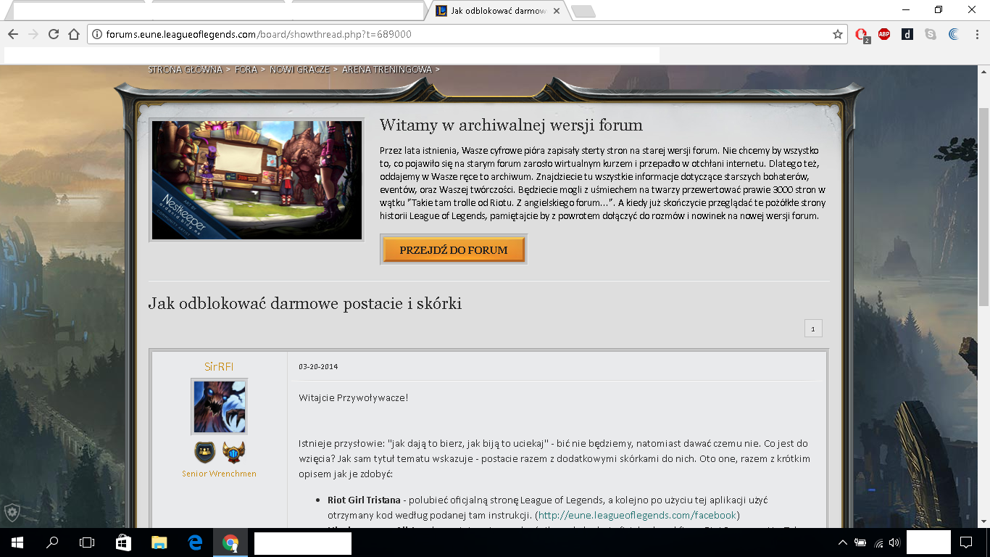
Task: Click heading 'Witamy w archiwalnej wersji forum'
Action: (511, 125)
